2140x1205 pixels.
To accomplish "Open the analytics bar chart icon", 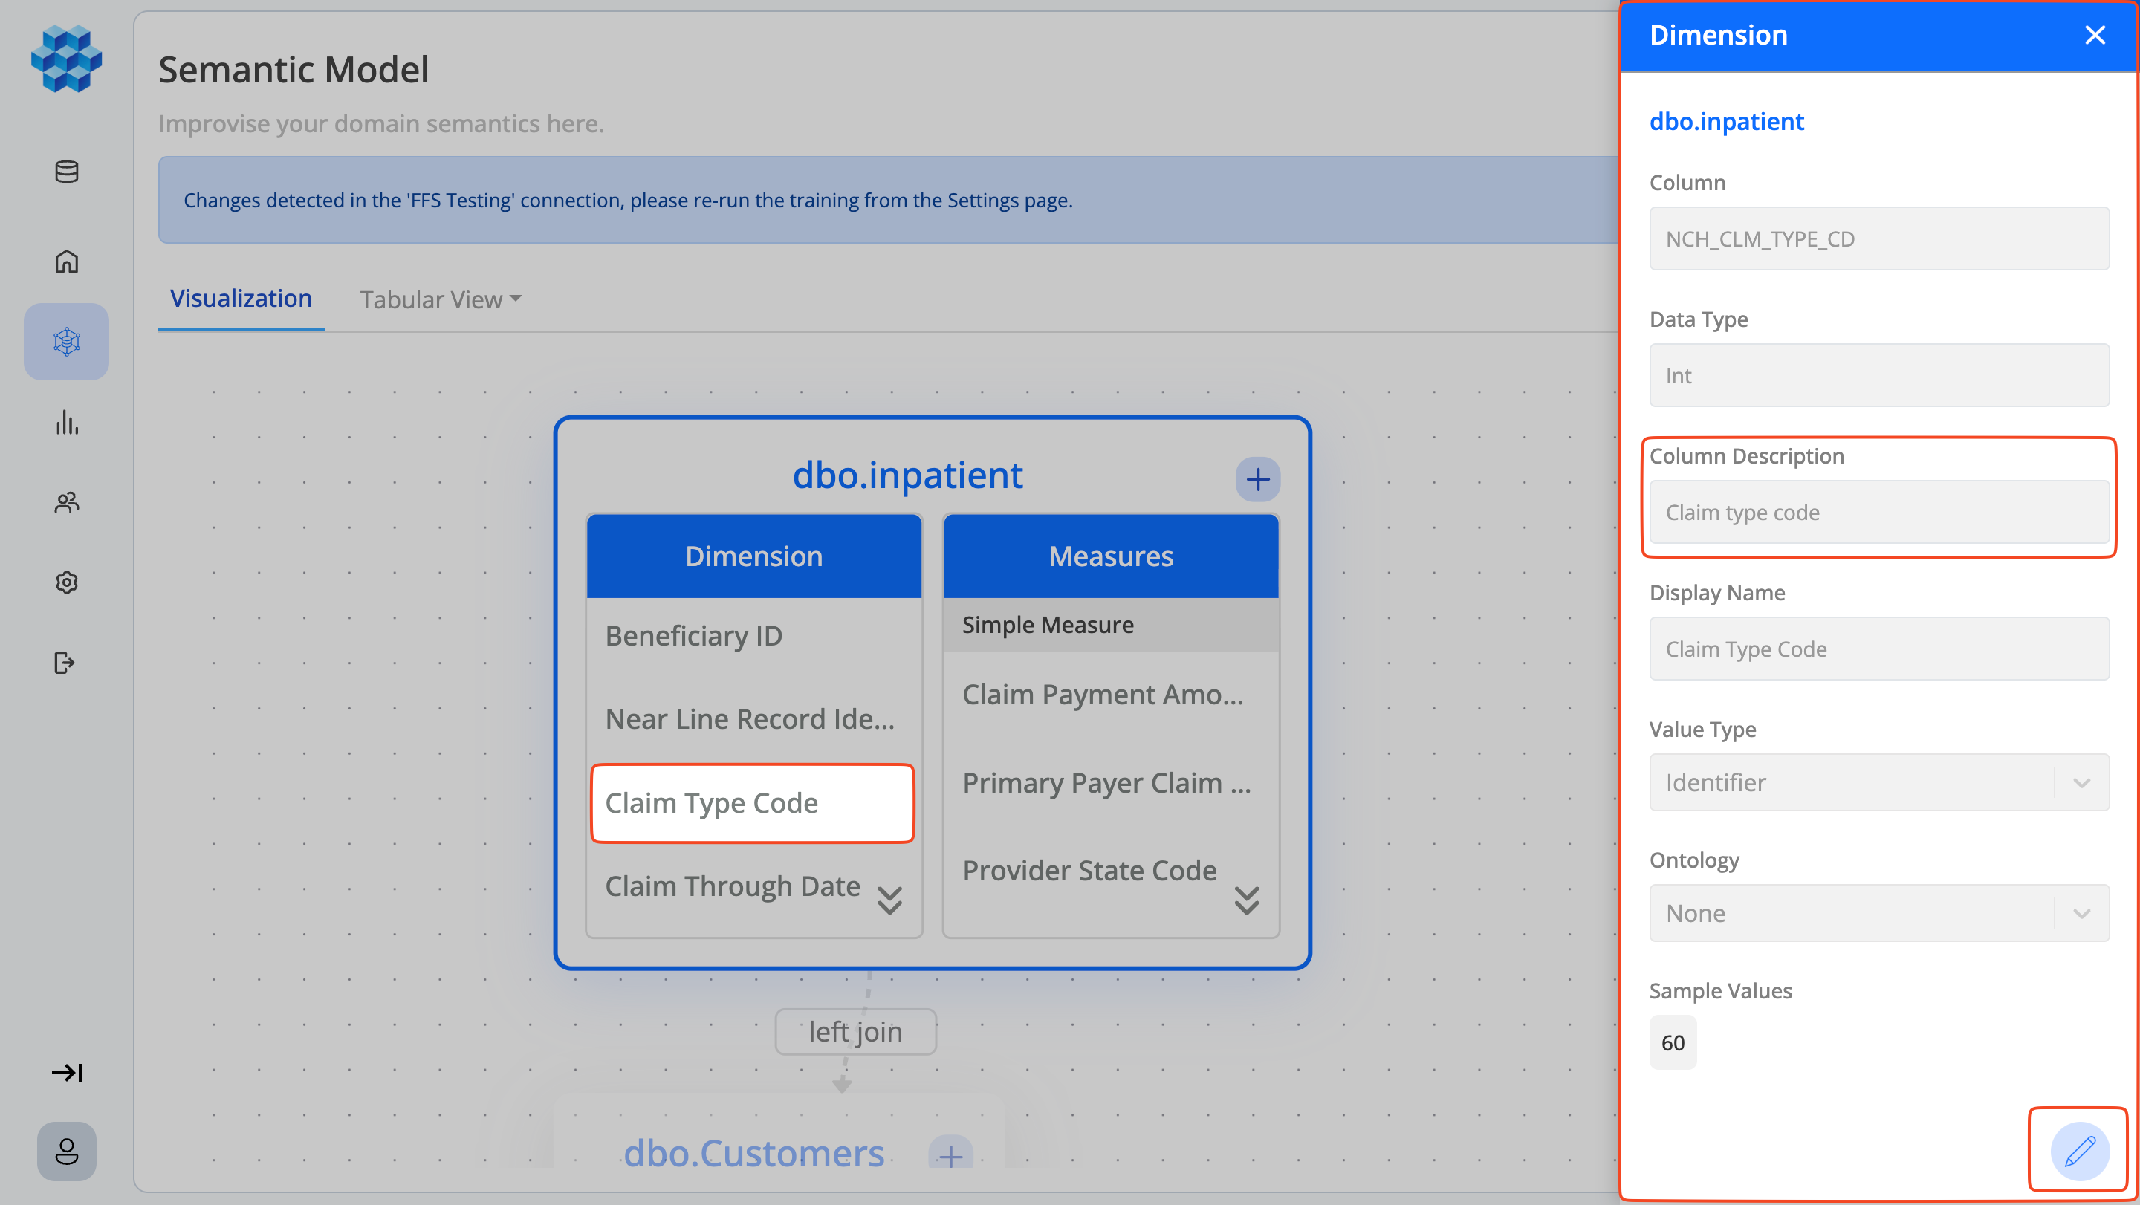I will [65, 423].
